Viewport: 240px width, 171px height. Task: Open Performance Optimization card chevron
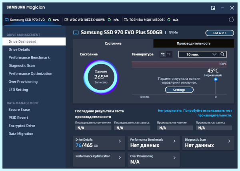coord(120,158)
